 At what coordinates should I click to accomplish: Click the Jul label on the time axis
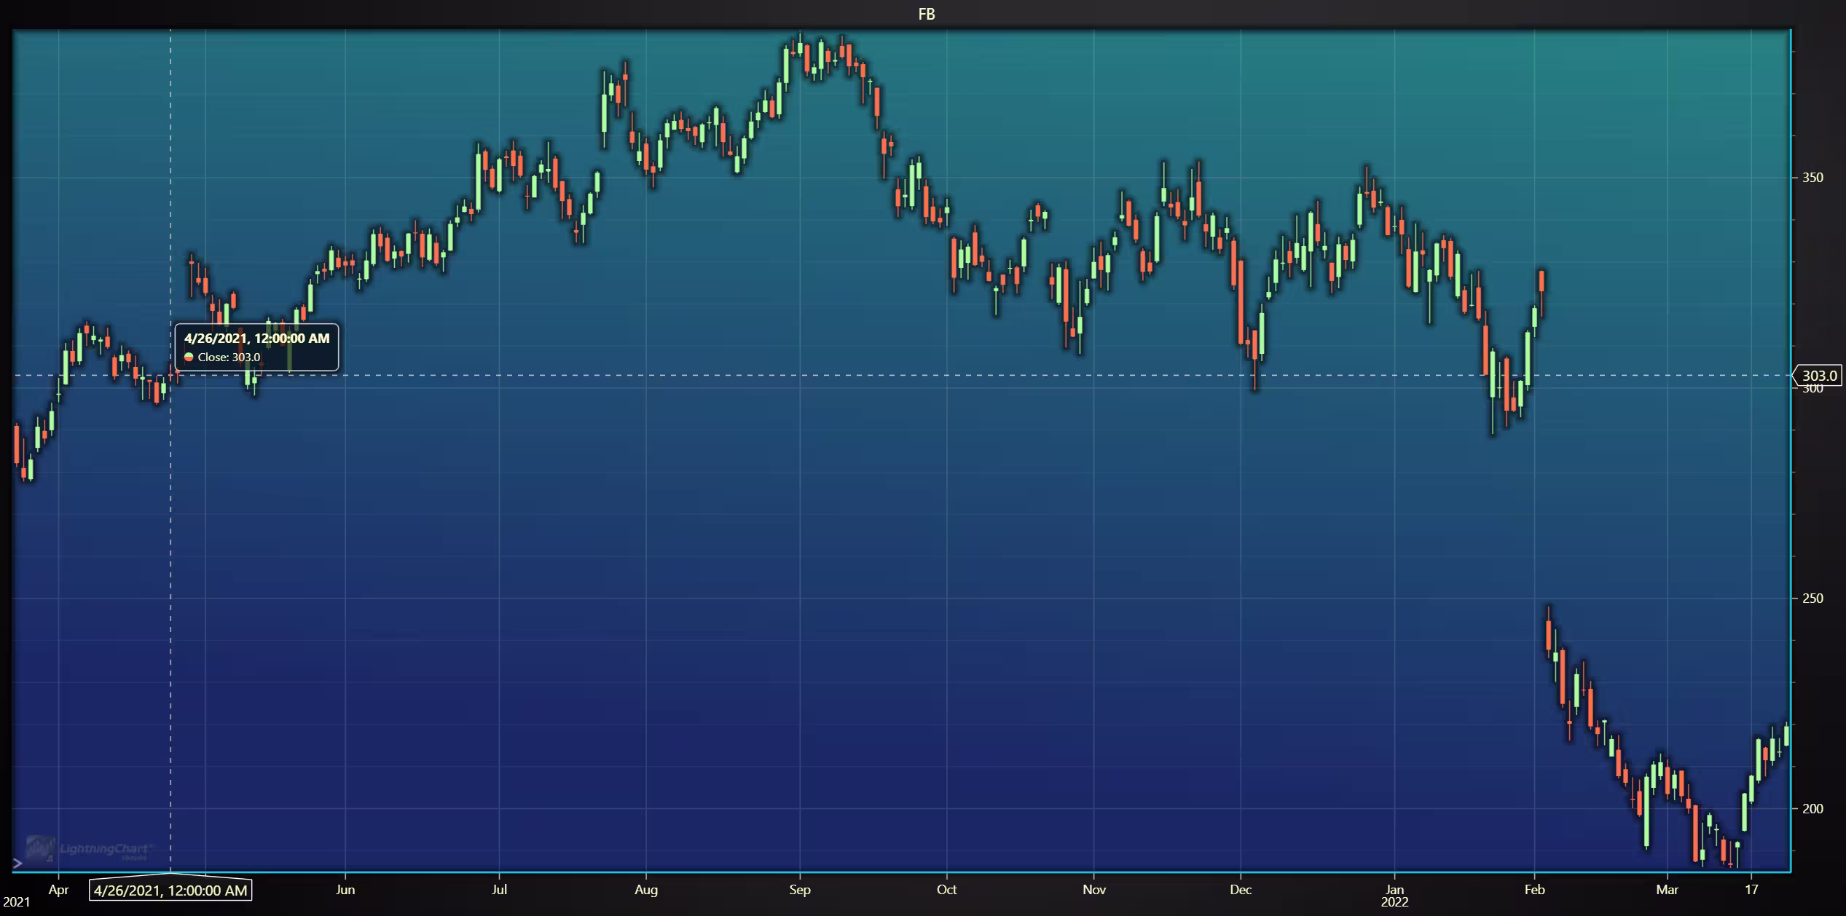tap(499, 890)
